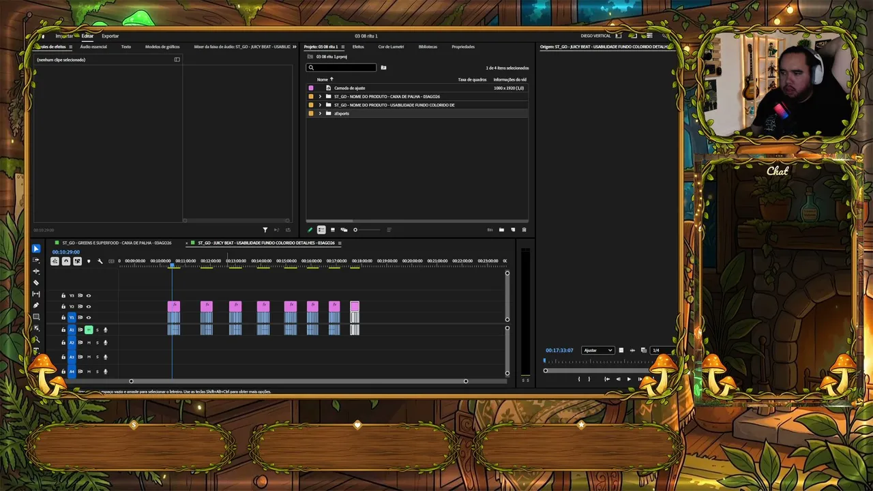Open Ajustar zoom dropdown in source monitor
This screenshot has width=873, height=491.
tap(598, 351)
